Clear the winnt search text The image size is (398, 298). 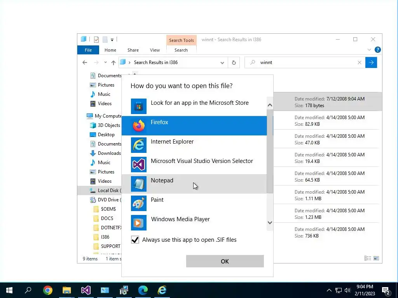click(360, 62)
